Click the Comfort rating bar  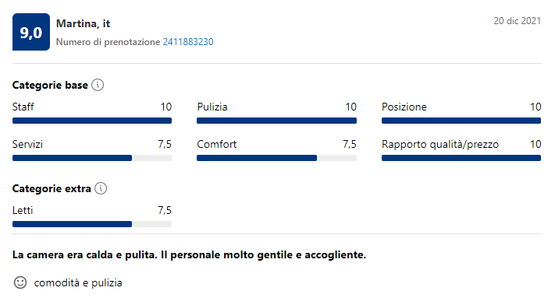pyautogui.click(x=277, y=158)
